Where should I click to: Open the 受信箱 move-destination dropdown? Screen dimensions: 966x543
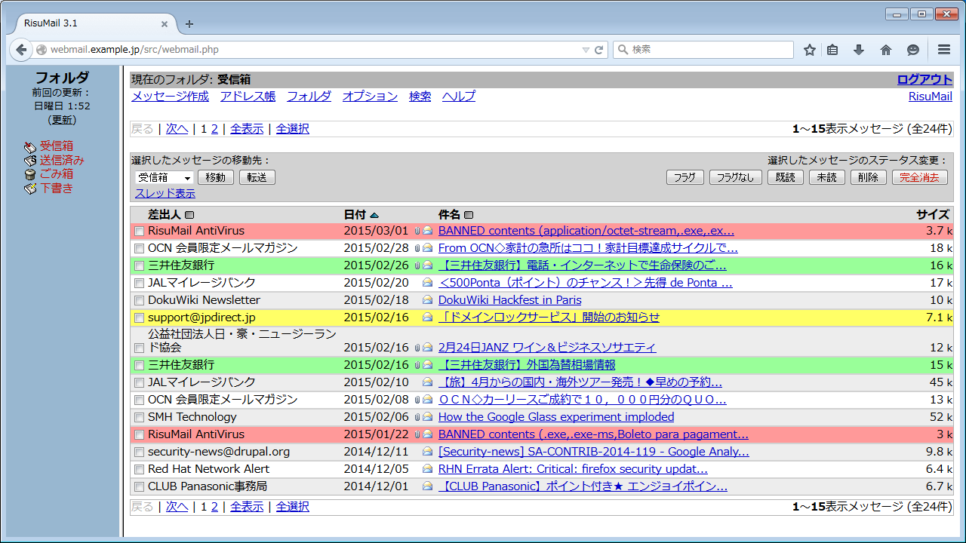165,178
